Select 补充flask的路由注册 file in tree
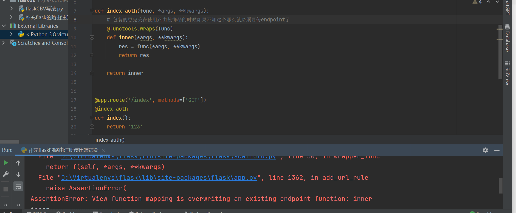The height and width of the screenshot is (213, 516). (43, 18)
